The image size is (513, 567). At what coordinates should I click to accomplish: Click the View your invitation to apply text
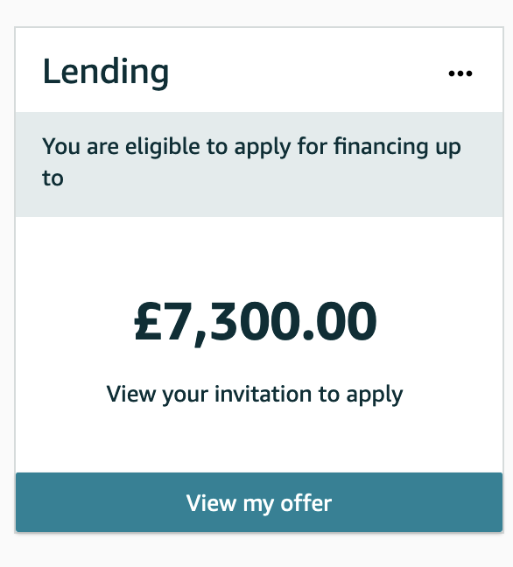(x=255, y=395)
